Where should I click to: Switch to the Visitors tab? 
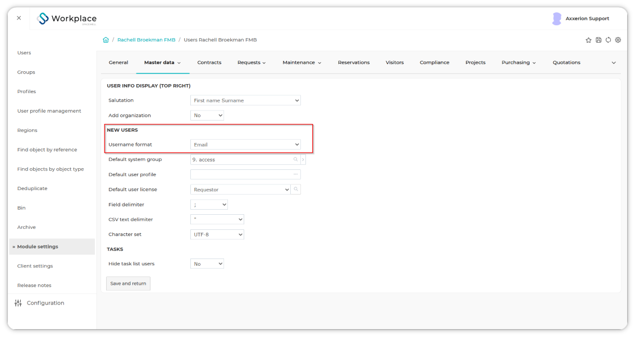pyautogui.click(x=395, y=62)
